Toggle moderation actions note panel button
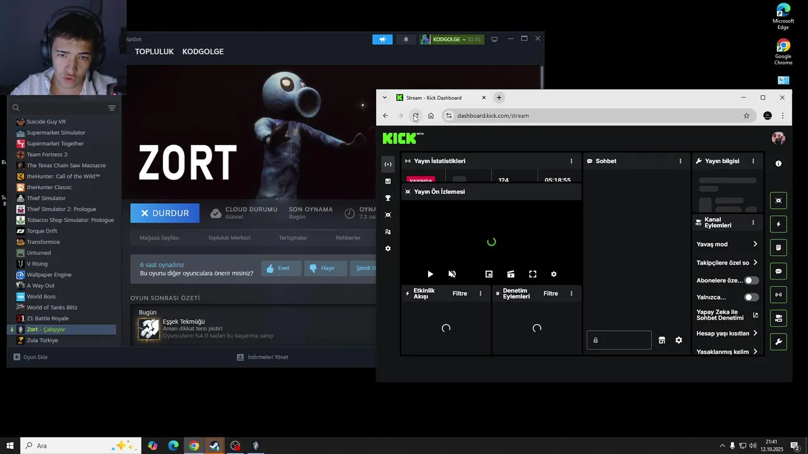Viewport: 808px width, 454px height. click(778, 247)
